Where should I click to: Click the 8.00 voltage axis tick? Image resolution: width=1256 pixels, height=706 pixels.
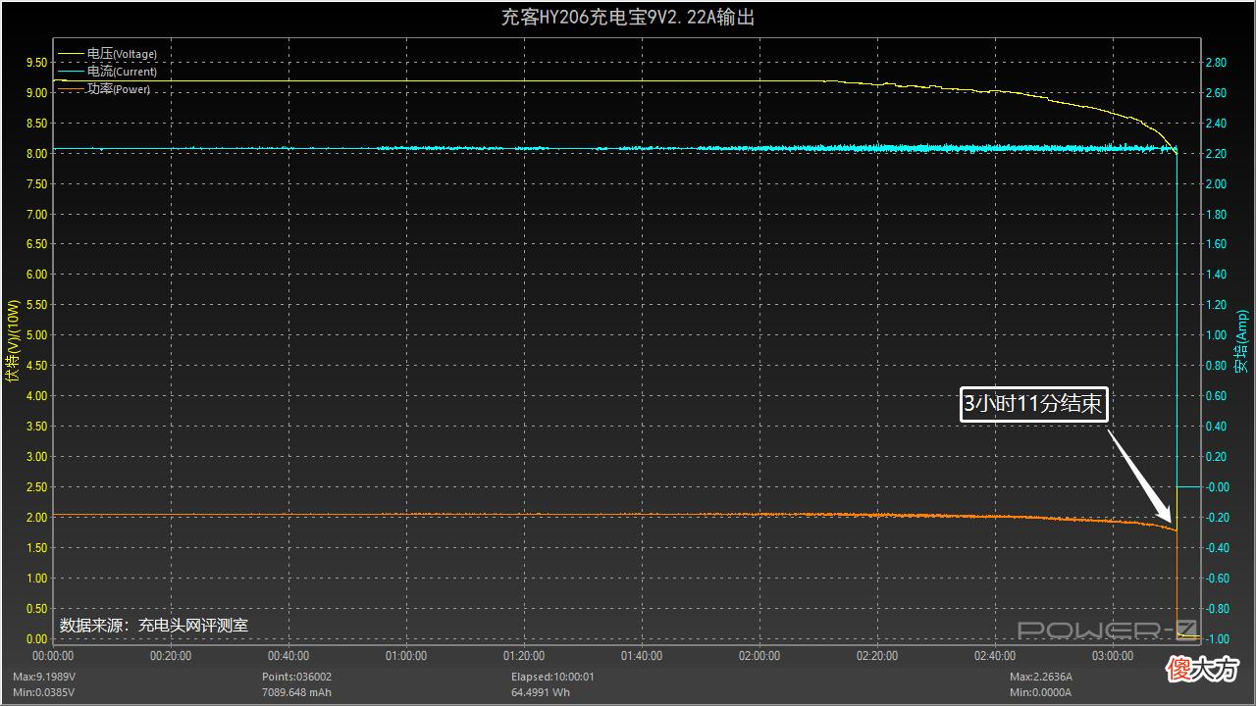[x=36, y=154]
